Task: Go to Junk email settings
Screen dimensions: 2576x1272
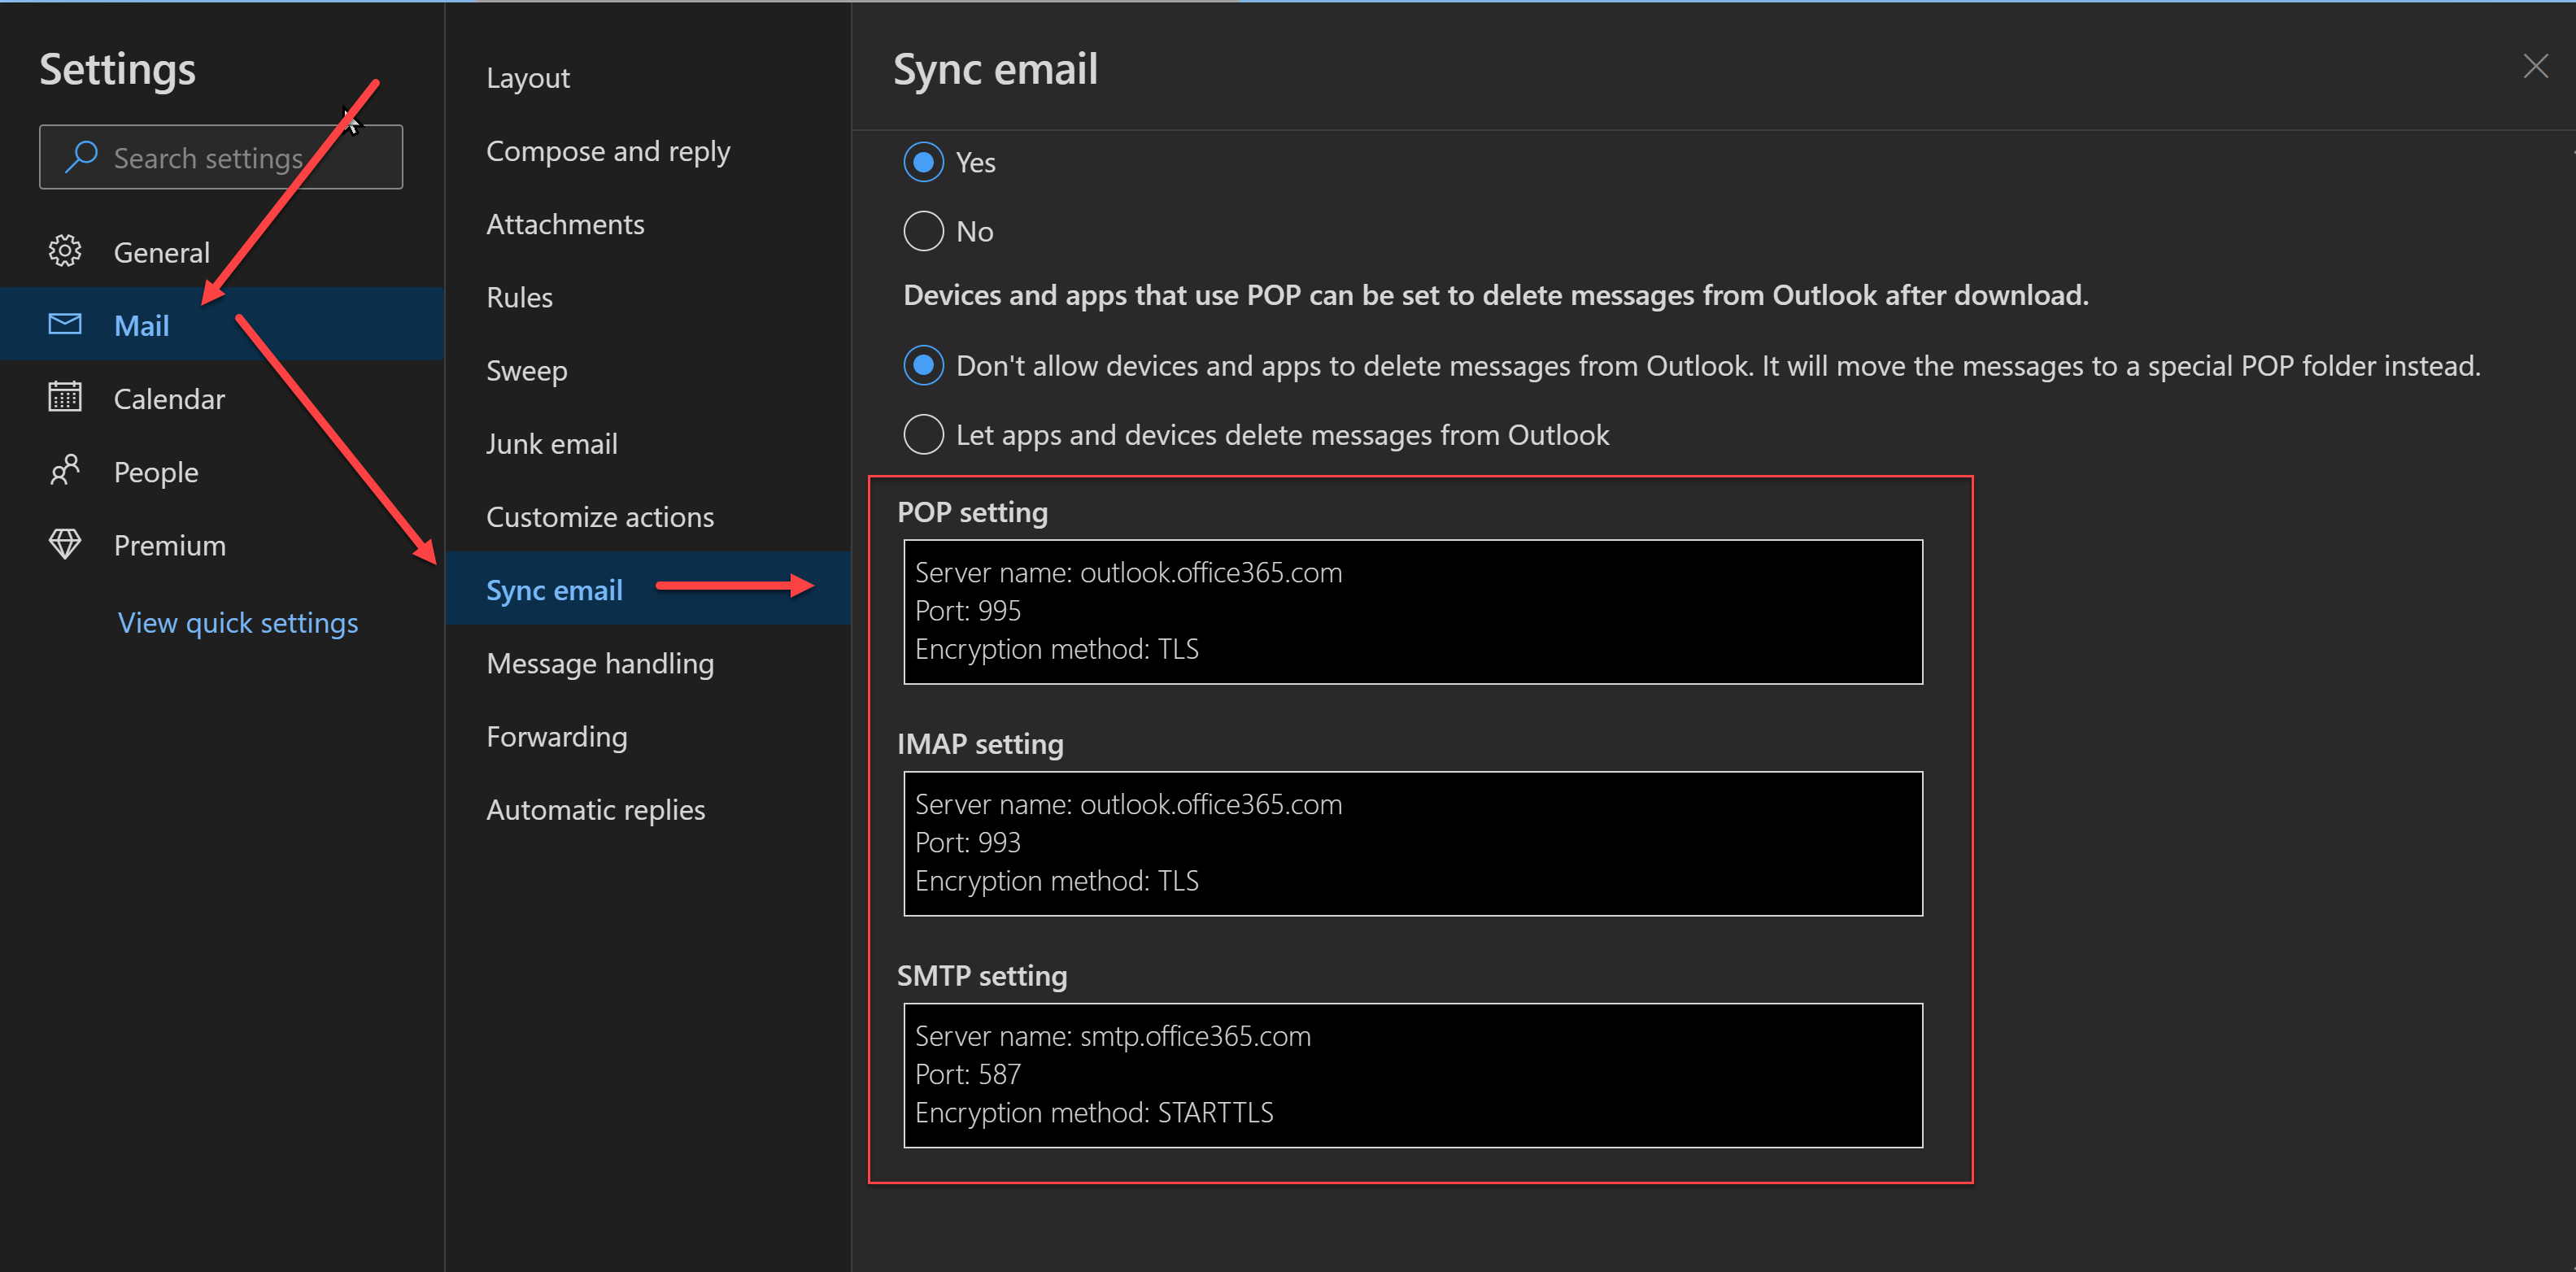Action: pos(552,444)
